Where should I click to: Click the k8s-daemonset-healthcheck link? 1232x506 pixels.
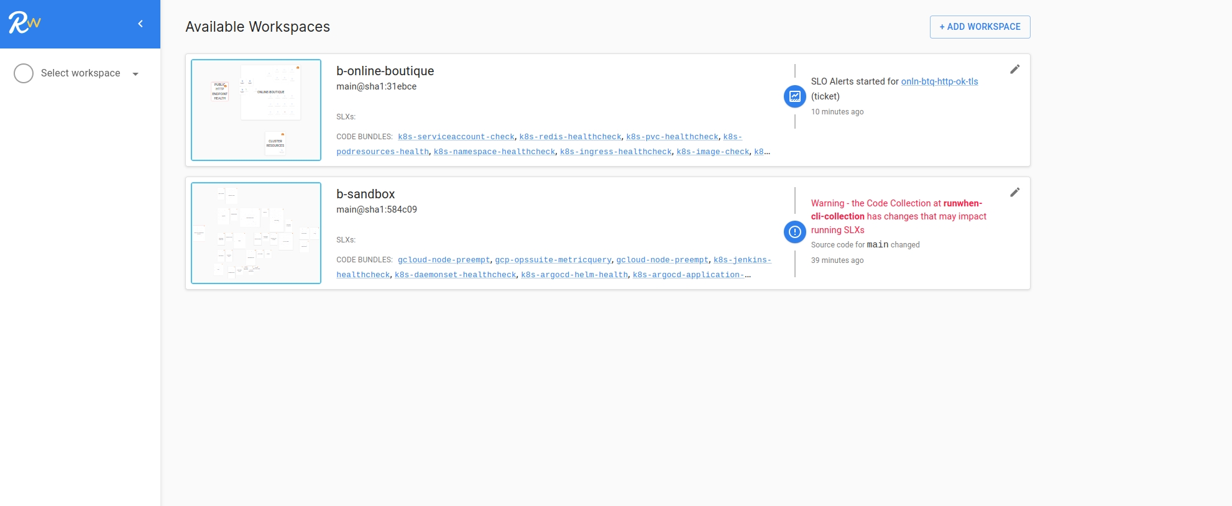455,275
